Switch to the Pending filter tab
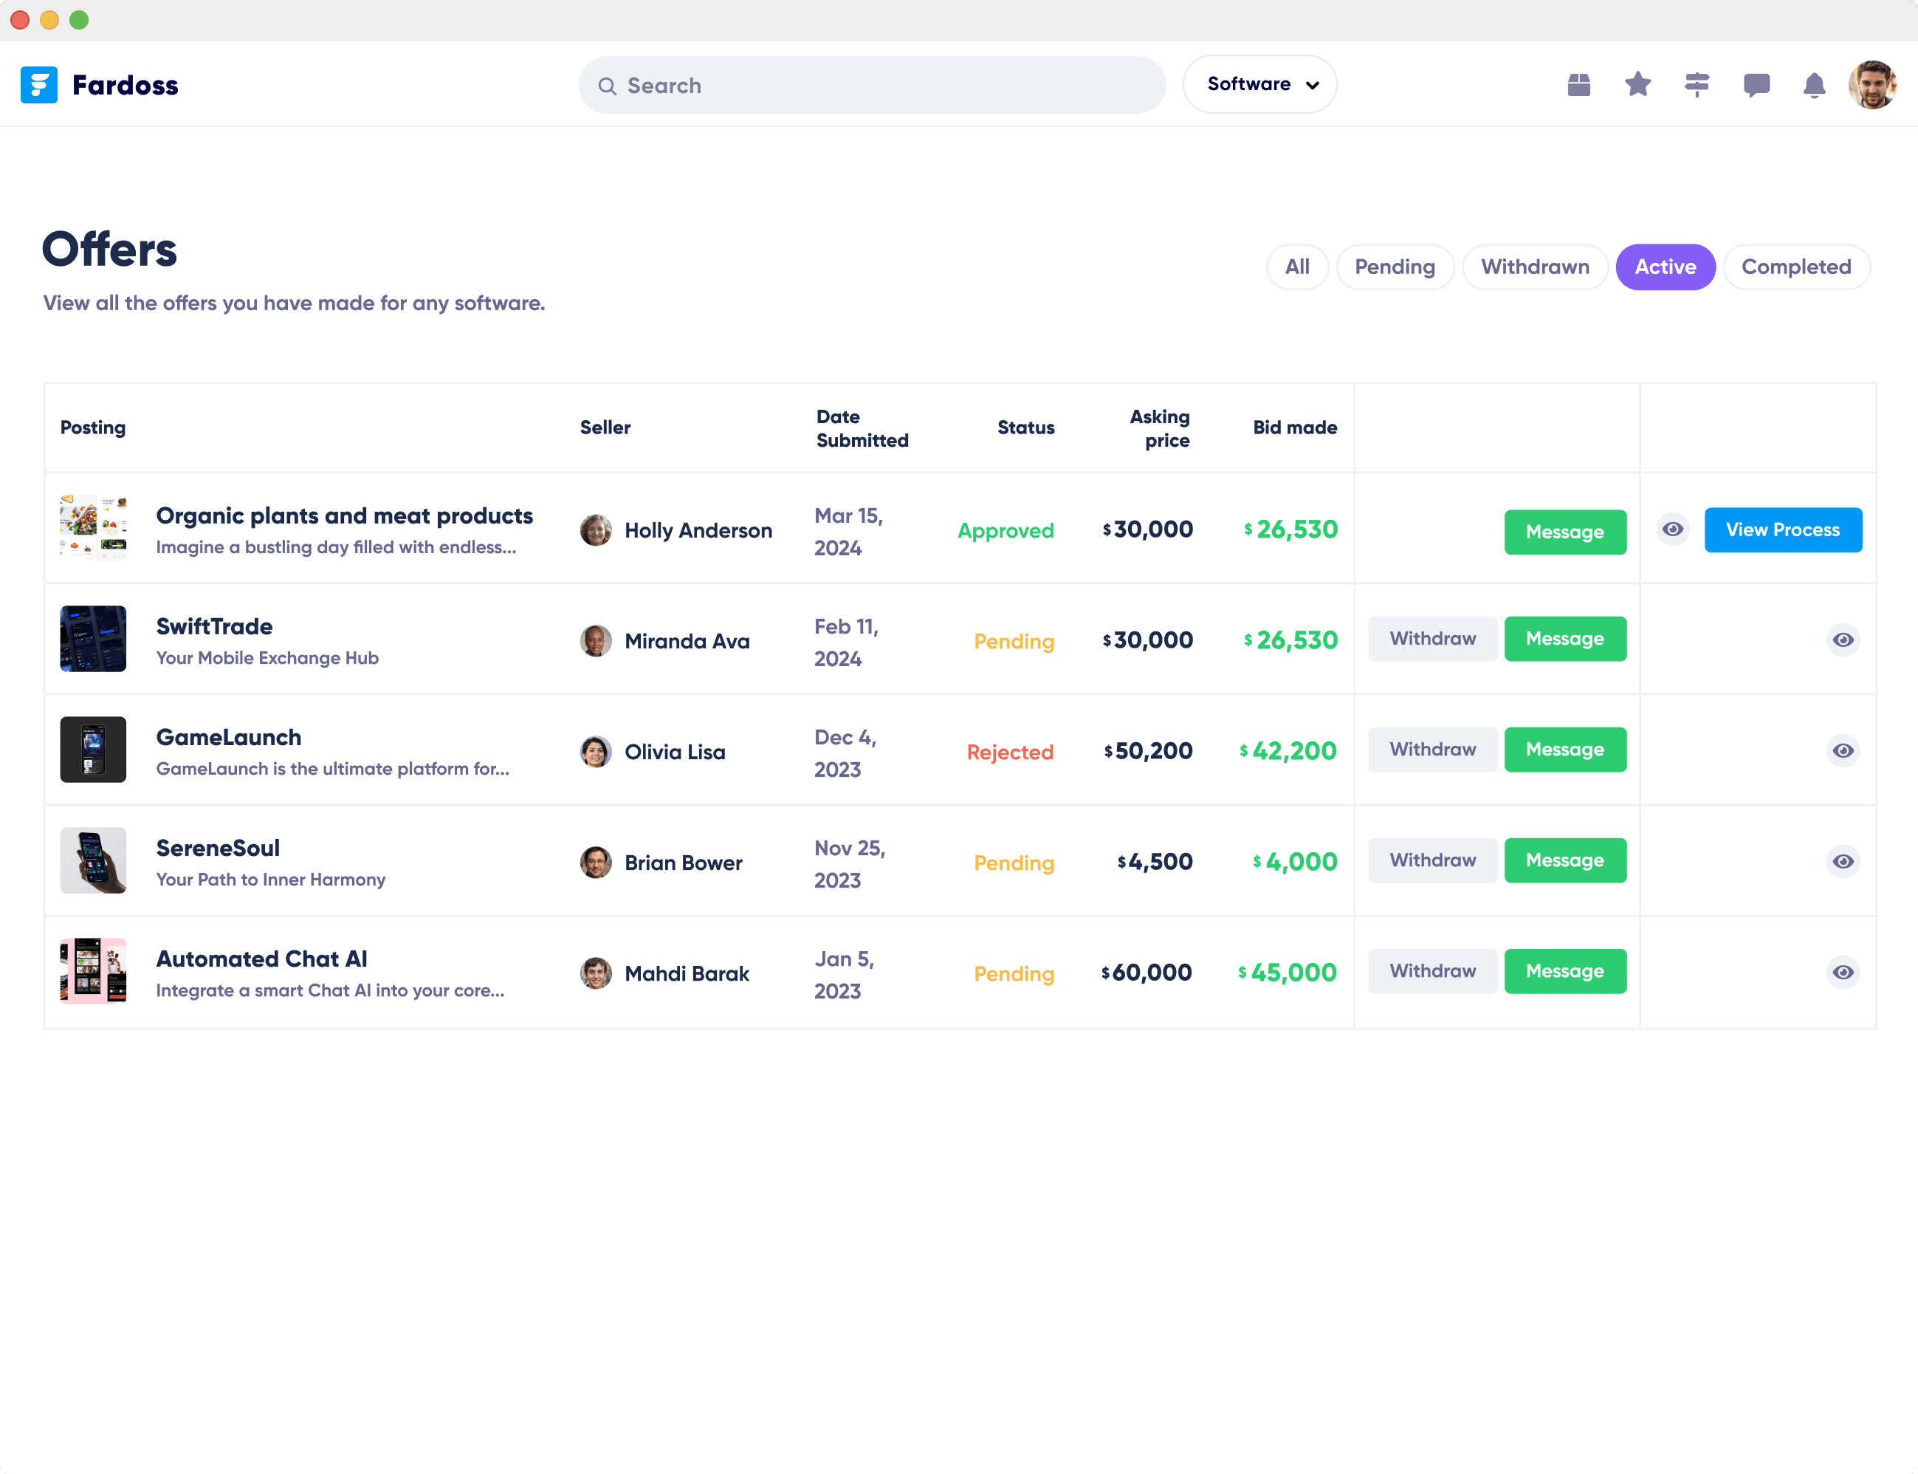1918x1474 pixels. pyautogui.click(x=1395, y=267)
